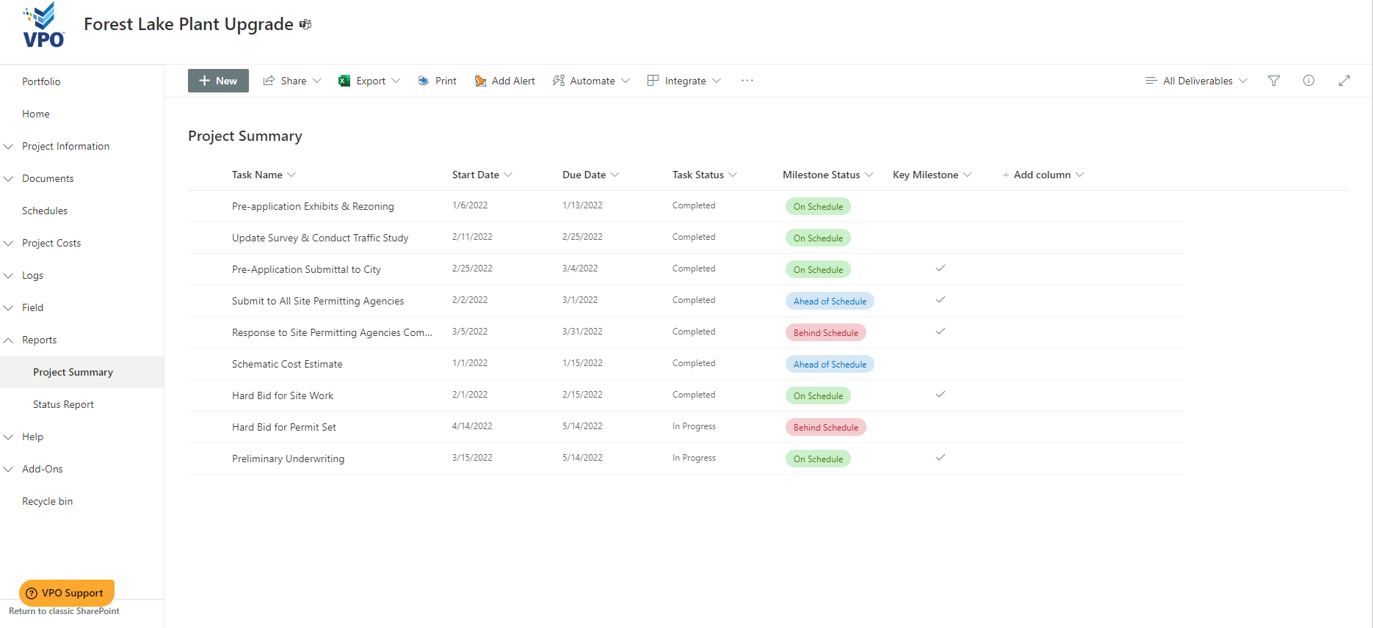Click On Schedule pill for Pre-application Exhibits
Viewport: 1373px width, 628px height.
(x=818, y=206)
